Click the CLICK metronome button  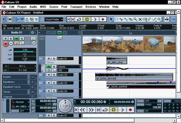coord(140,101)
